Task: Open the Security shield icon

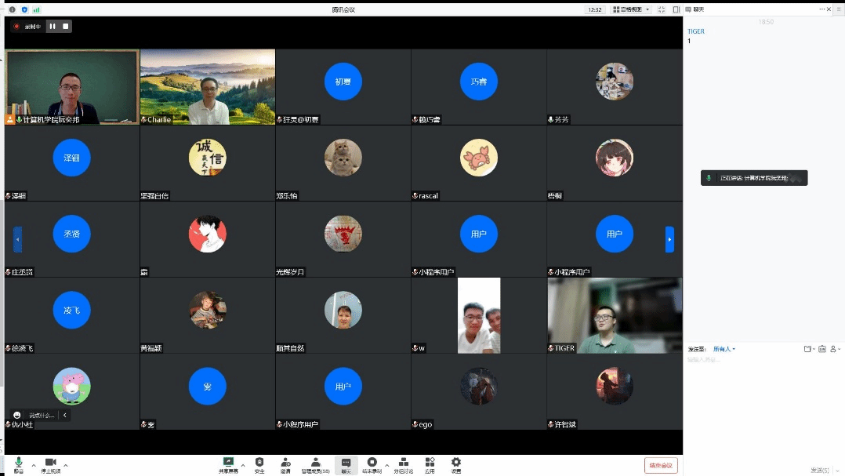Action: click(259, 463)
